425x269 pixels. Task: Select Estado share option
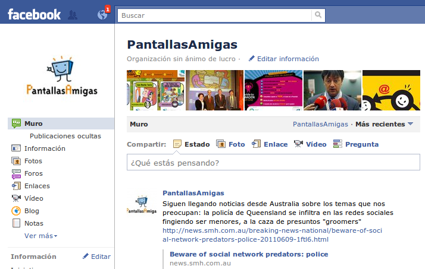[x=197, y=144]
